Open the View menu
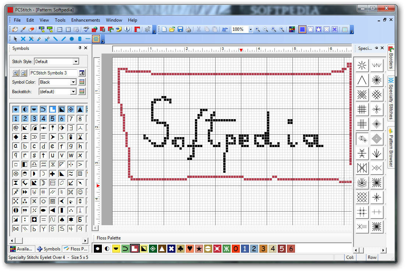This screenshot has width=405, height=271. coord(44,20)
